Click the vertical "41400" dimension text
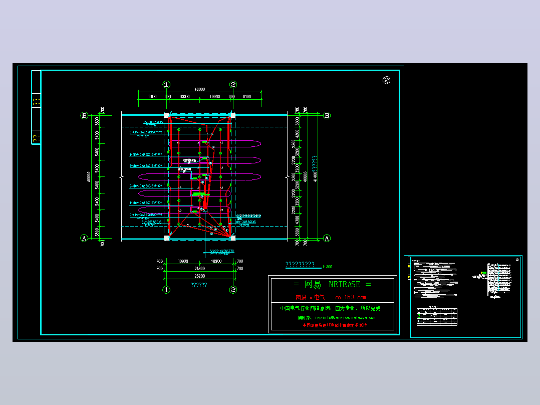This screenshot has height=405, width=540. tap(315, 177)
